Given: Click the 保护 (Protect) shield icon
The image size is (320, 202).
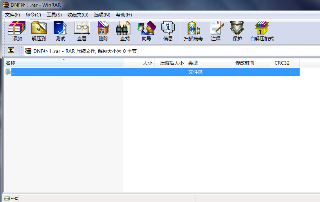Looking at the screenshot, I should (237, 31).
